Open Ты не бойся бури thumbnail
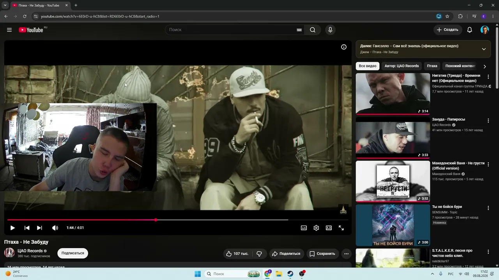Image resolution: width=499 pixels, height=280 pixels. [x=393, y=225]
